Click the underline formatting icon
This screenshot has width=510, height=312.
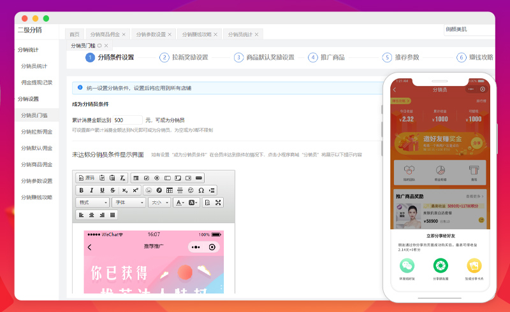102,190
